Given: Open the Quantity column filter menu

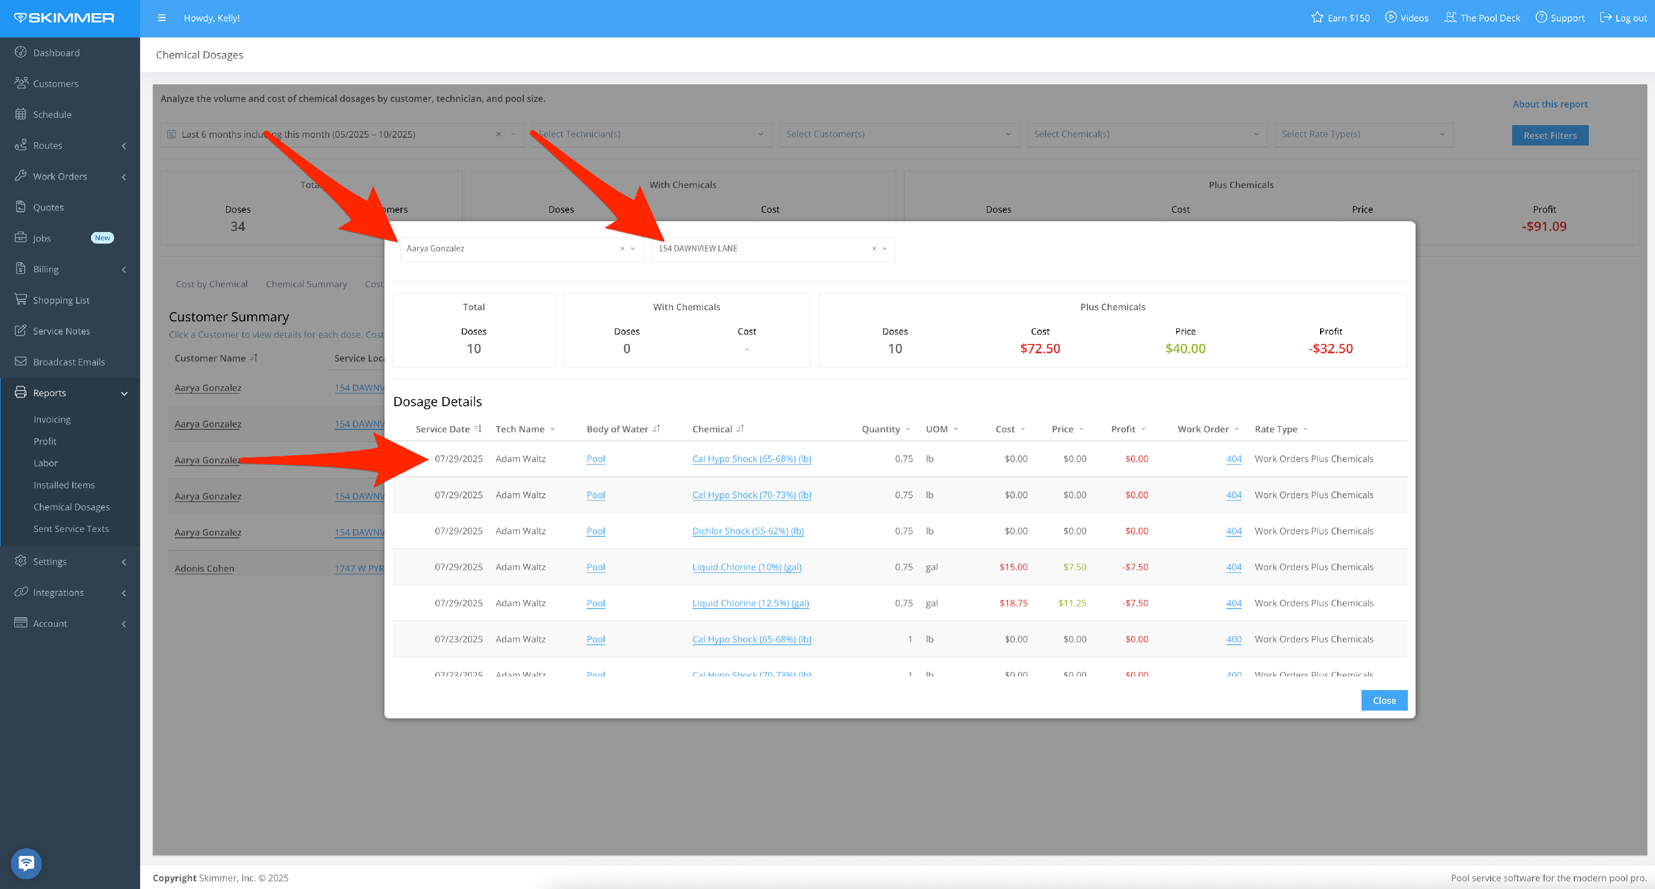Looking at the screenshot, I should [x=907, y=429].
